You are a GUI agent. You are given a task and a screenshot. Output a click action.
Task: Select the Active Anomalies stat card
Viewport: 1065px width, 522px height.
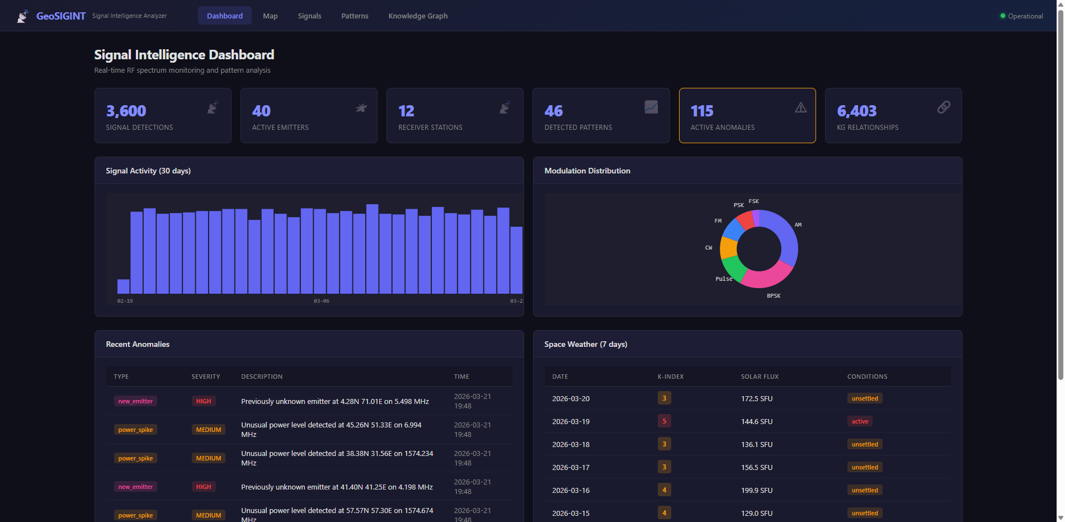pos(747,115)
